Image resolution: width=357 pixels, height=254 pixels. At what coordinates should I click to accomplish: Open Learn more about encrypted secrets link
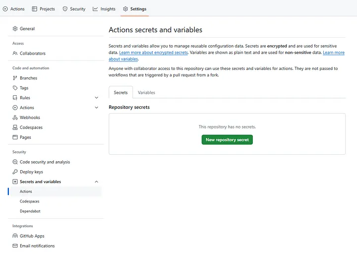coord(153,53)
